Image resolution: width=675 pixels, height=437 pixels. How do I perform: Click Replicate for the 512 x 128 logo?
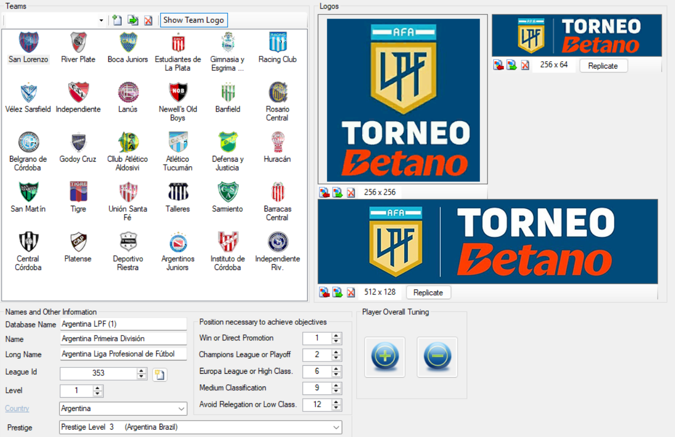tap(428, 292)
